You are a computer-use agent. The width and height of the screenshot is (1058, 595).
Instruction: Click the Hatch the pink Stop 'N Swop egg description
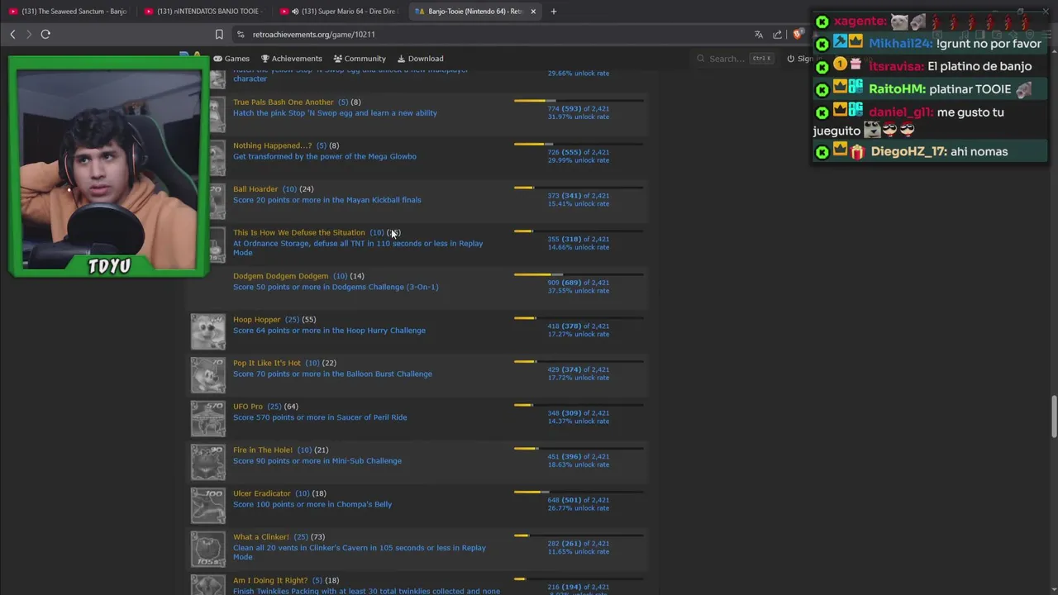coord(335,113)
